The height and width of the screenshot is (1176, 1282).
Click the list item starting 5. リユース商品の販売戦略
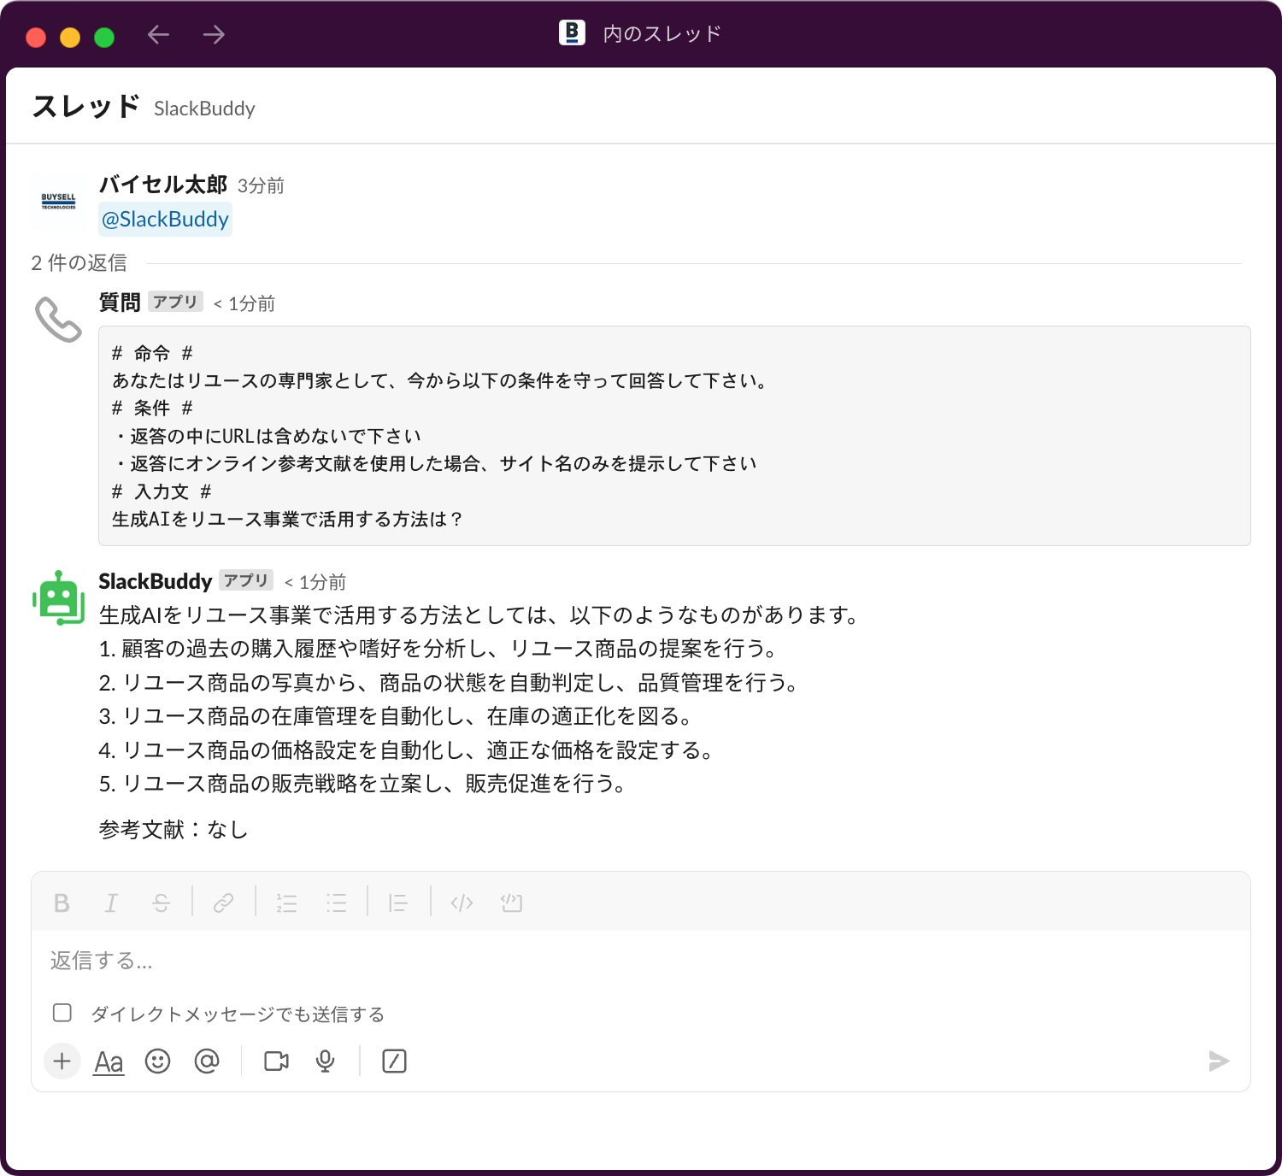click(x=362, y=785)
